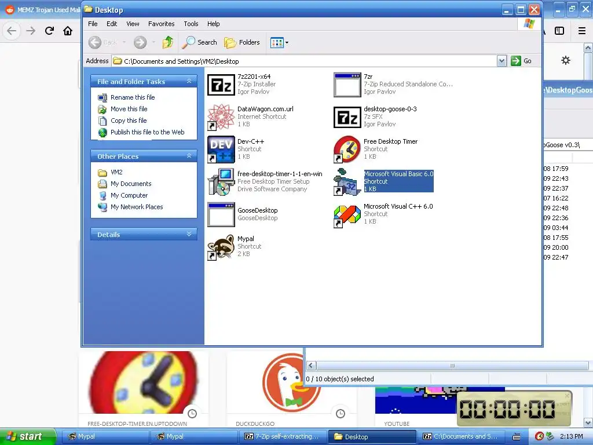Image resolution: width=593 pixels, height=445 pixels.
Task: Expand the Details panel
Action: (189, 234)
